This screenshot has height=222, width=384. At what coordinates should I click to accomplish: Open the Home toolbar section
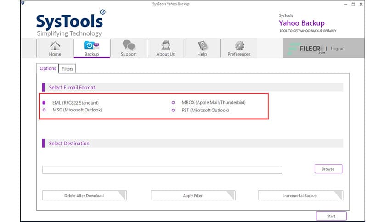[55, 49]
